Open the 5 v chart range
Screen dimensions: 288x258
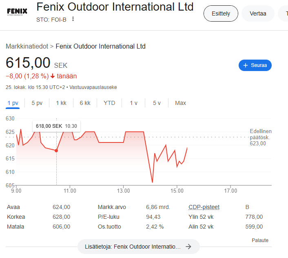pyautogui.click(x=157, y=103)
